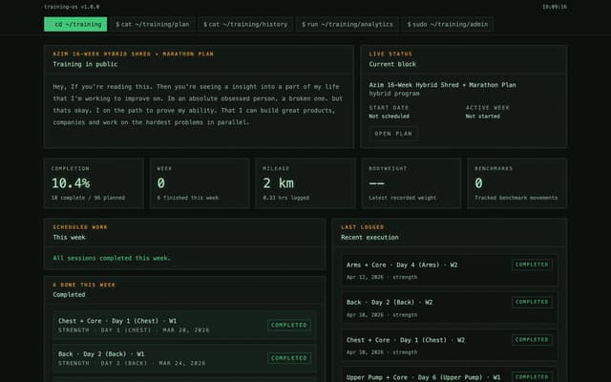Viewport: 611px width, 382px height.
Task: Click the SCHEDULED WORK section label
Action: pos(80,227)
